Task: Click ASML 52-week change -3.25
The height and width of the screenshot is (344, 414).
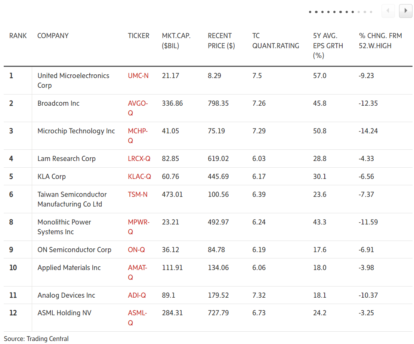Action: coord(366,313)
